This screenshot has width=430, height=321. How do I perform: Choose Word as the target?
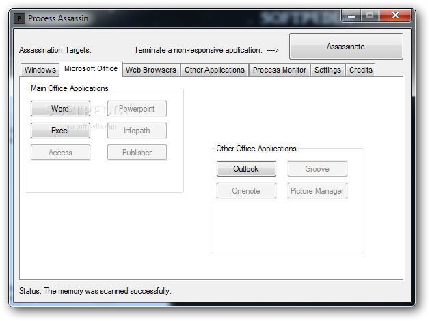coord(60,108)
